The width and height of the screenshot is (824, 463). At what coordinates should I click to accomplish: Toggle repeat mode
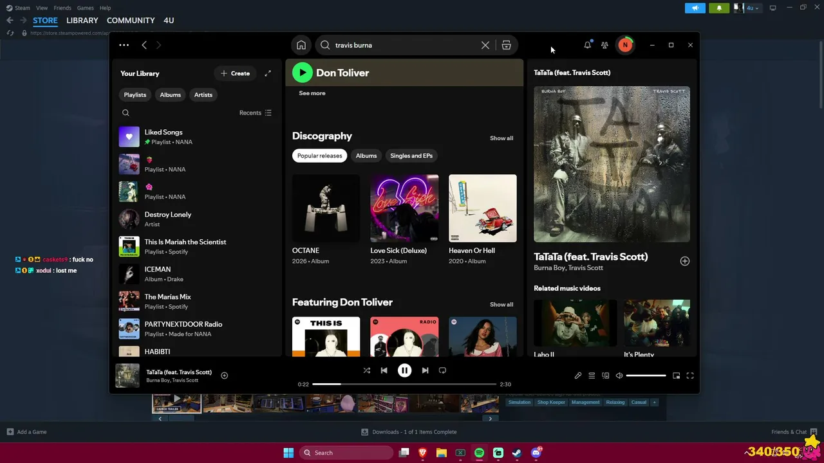(442, 370)
